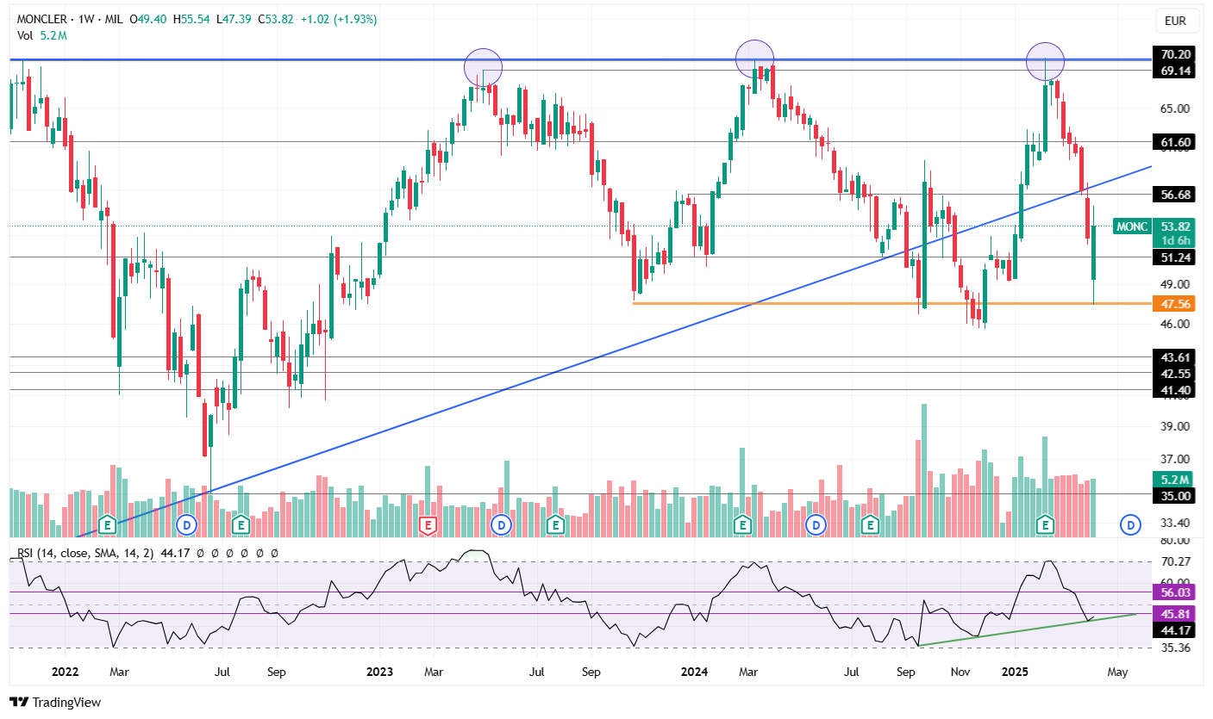Viewport: 1213px width, 719px height.
Task: Open the earnings marker for early 2025
Action: click(x=1046, y=524)
